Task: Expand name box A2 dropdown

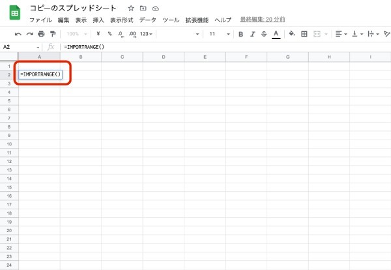Action: click(38, 47)
